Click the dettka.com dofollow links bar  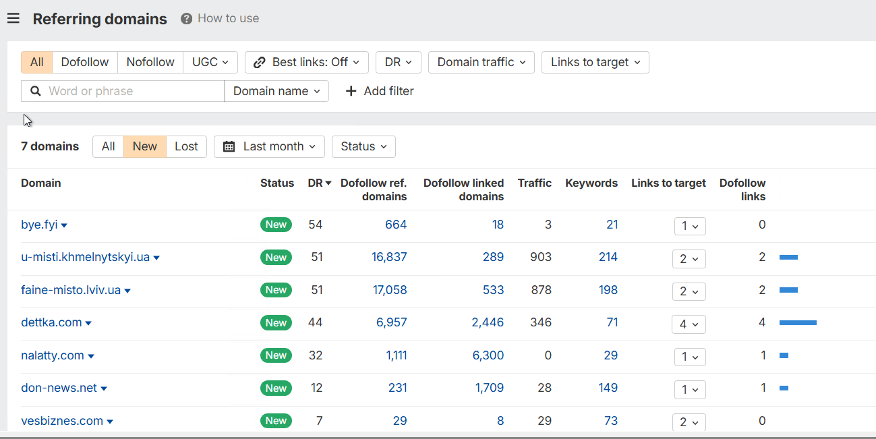pos(798,323)
